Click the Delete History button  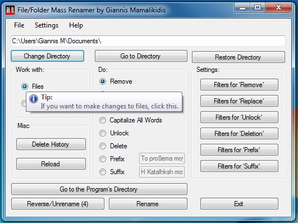[51, 144]
